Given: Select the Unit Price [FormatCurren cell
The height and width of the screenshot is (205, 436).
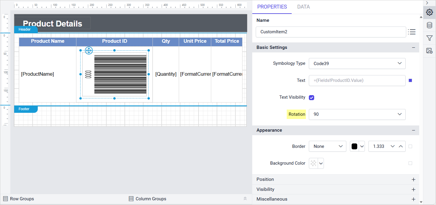Looking at the screenshot, I should coord(195,74).
